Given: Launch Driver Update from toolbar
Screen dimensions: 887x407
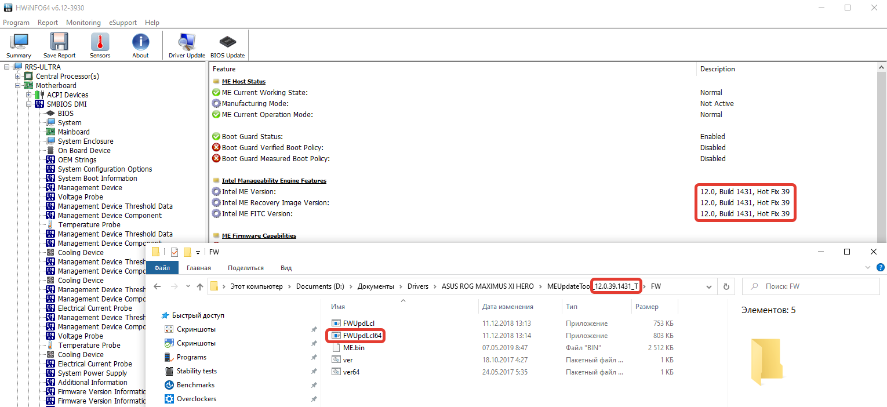Looking at the screenshot, I should point(187,46).
